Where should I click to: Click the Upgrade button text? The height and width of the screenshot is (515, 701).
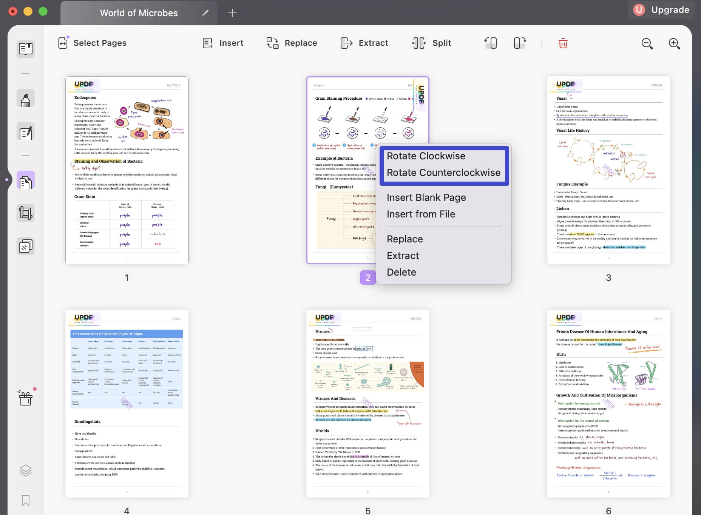[670, 10]
